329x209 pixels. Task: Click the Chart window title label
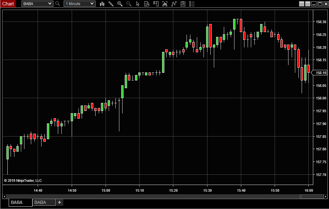click(8, 4)
